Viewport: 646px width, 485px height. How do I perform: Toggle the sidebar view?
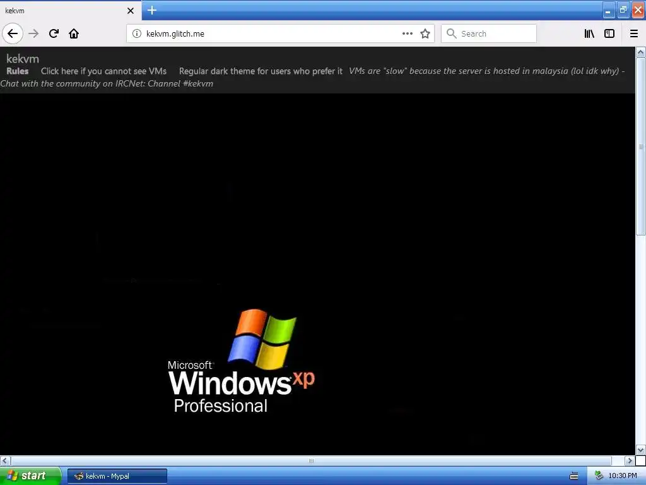point(609,33)
